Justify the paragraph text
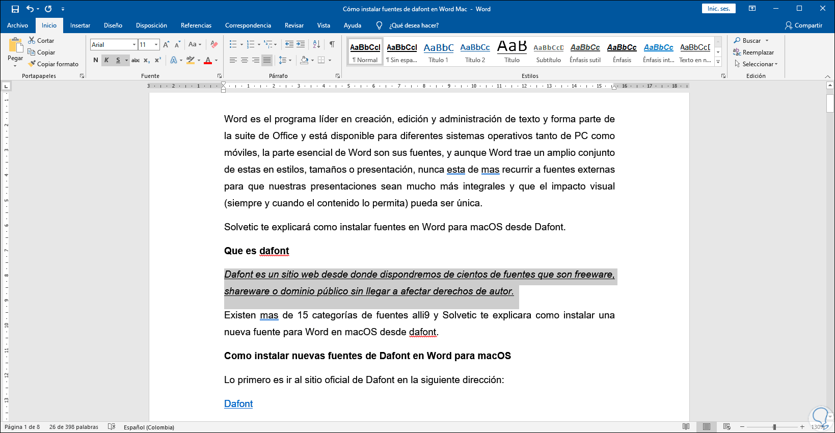The height and width of the screenshot is (433, 835). click(267, 60)
